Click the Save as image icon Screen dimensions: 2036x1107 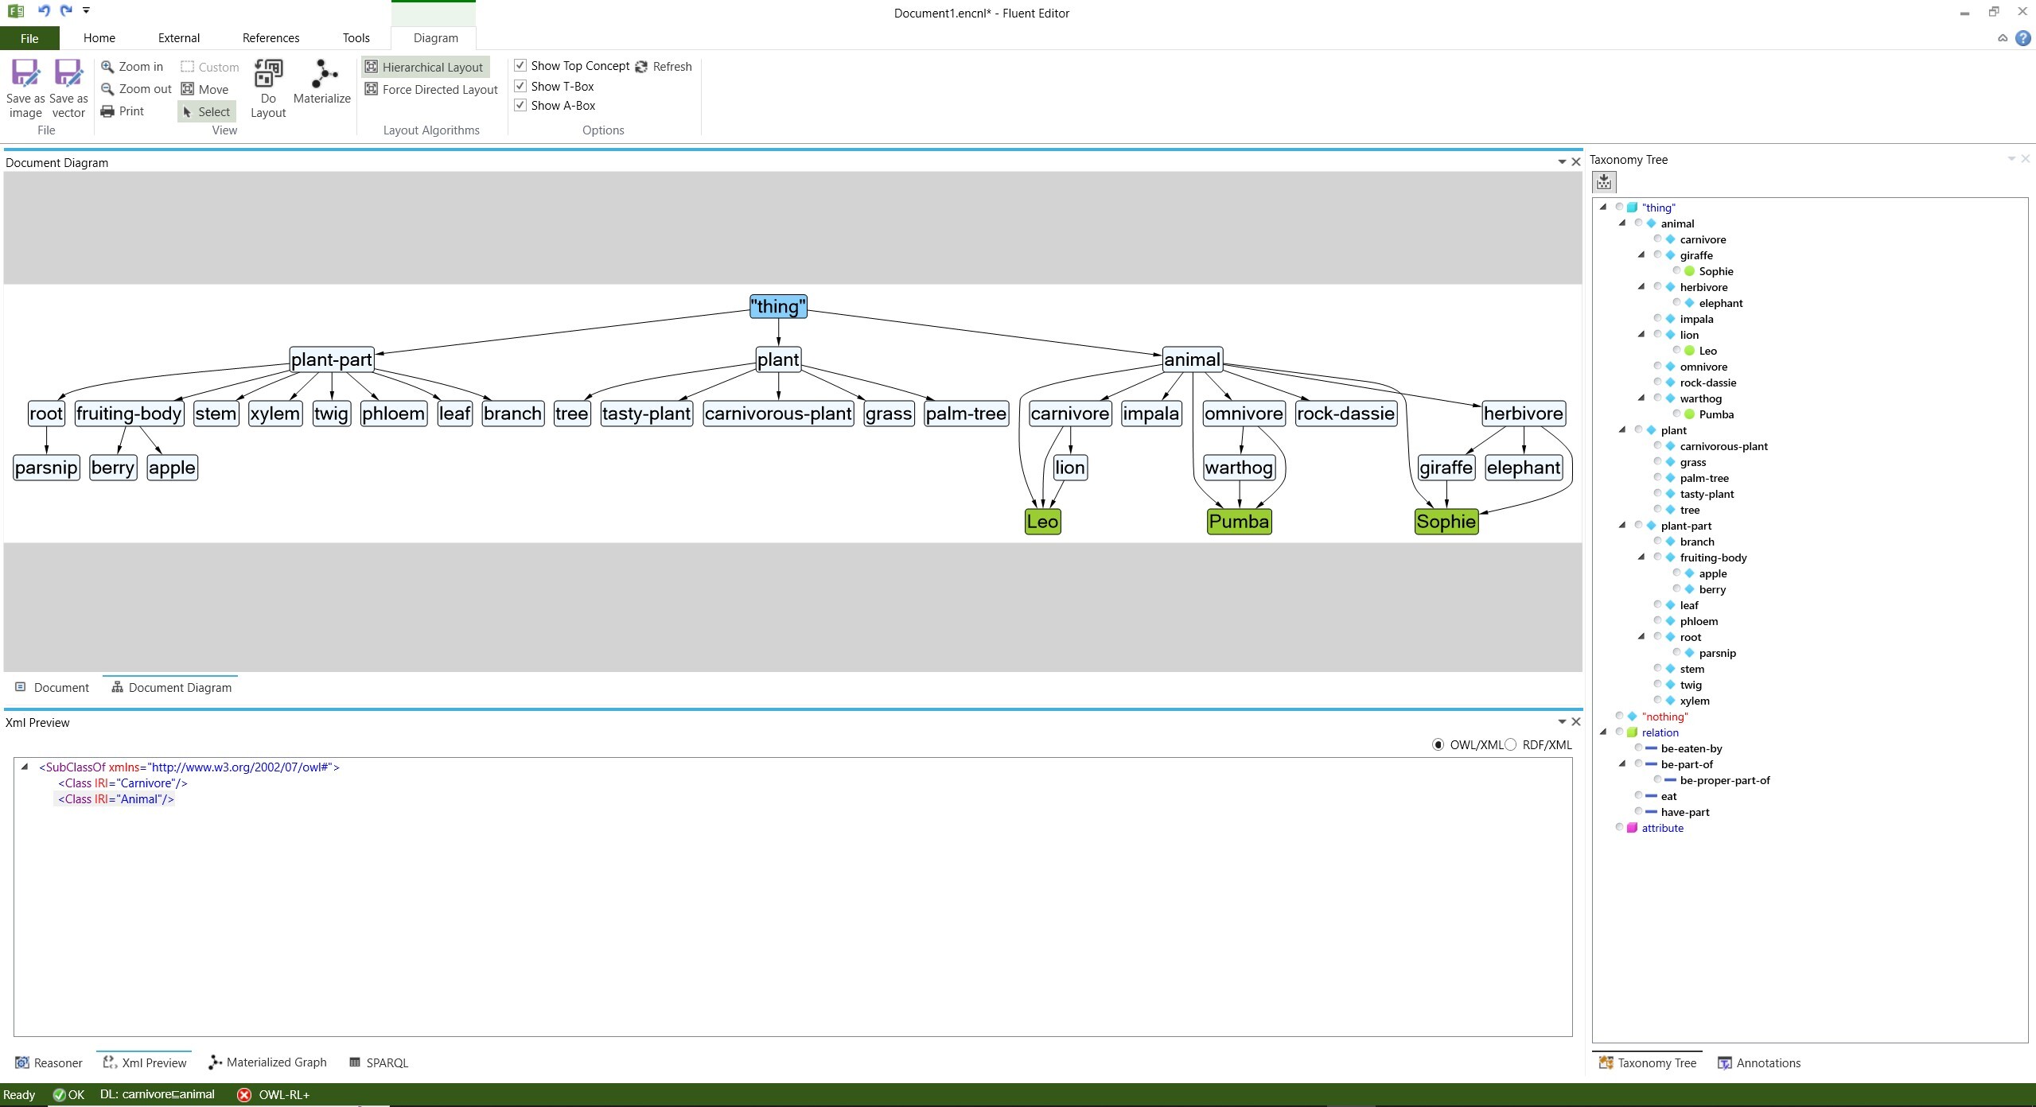click(x=25, y=74)
